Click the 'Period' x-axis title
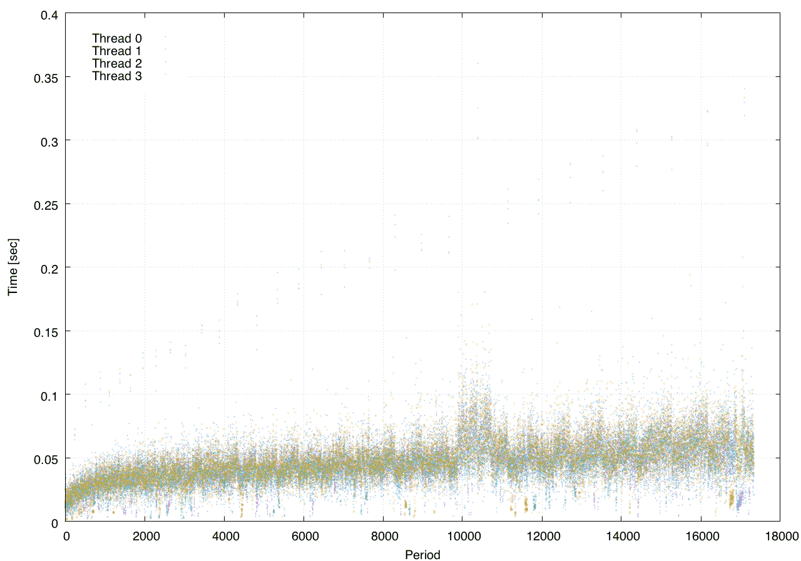801x561 pixels. 422,554
